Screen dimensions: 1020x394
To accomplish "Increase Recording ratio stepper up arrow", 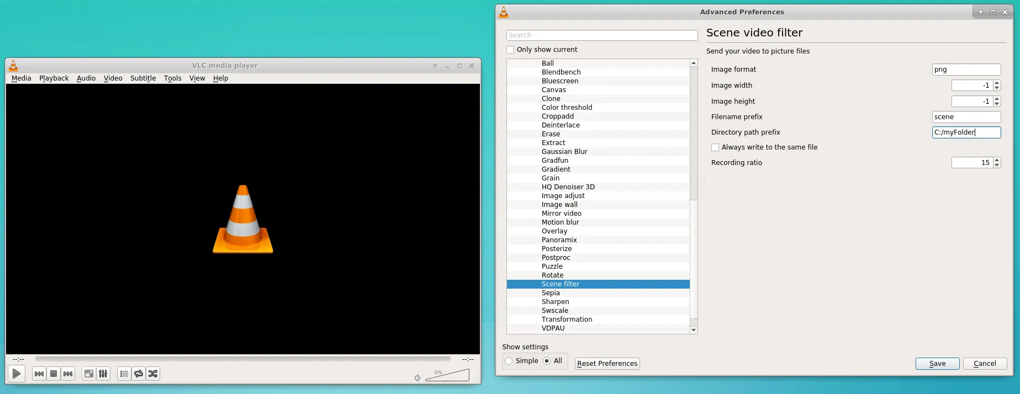I will (x=997, y=160).
